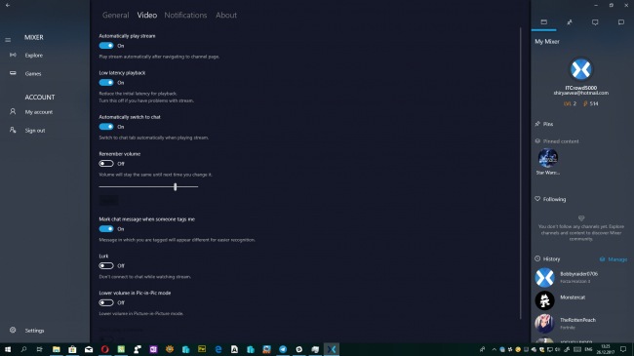Click the Sign out icon
Image resolution: width=634 pixels, height=356 pixels.
[x=13, y=130]
